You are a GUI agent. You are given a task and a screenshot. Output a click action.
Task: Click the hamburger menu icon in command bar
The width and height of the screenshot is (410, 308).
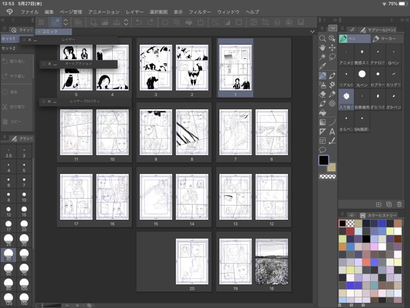pos(42,22)
